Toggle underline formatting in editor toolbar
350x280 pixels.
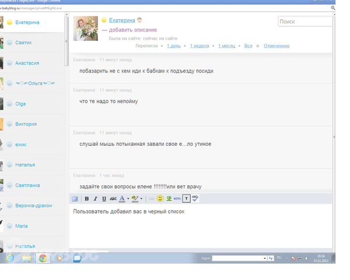pos(104,198)
